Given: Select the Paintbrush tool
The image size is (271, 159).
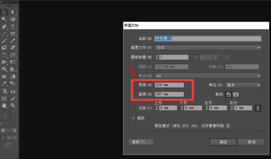Looking at the screenshot, I should 4,41.
